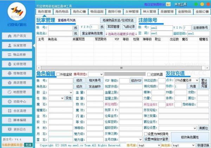The height and width of the screenshot is (148, 211).
Task: Switch to the 女神管理 tab
Action: click(132, 12)
